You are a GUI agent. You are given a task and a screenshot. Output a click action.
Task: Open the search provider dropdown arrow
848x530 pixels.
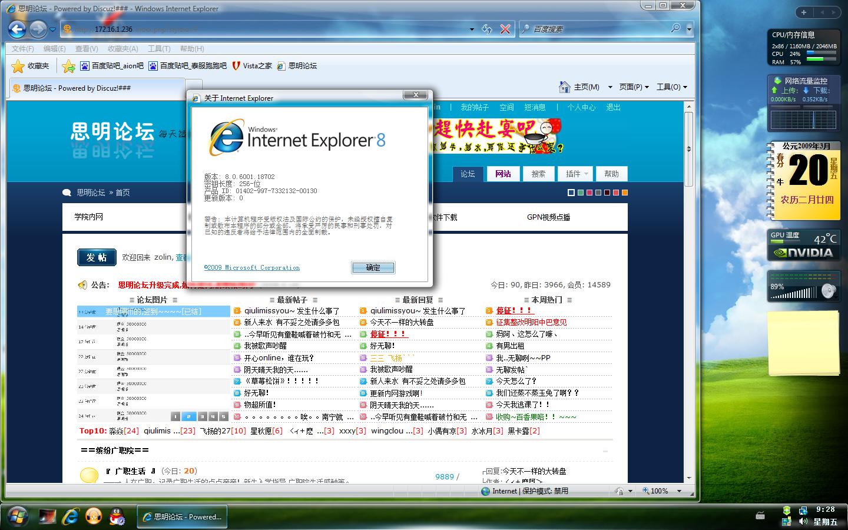pos(688,28)
